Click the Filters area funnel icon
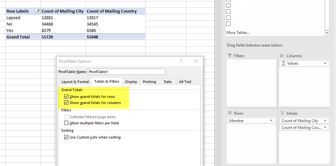This screenshot has height=166, width=336. pyautogui.click(x=230, y=56)
